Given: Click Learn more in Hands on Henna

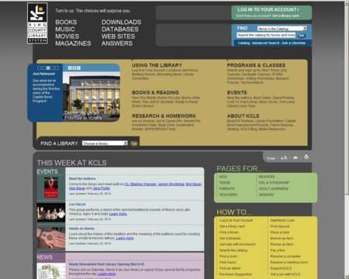Looking at the screenshot, I should click(x=125, y=238).
